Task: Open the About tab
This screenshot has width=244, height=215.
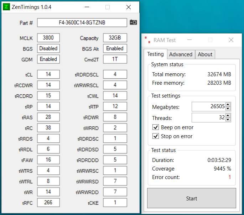Action: [205, 54]
